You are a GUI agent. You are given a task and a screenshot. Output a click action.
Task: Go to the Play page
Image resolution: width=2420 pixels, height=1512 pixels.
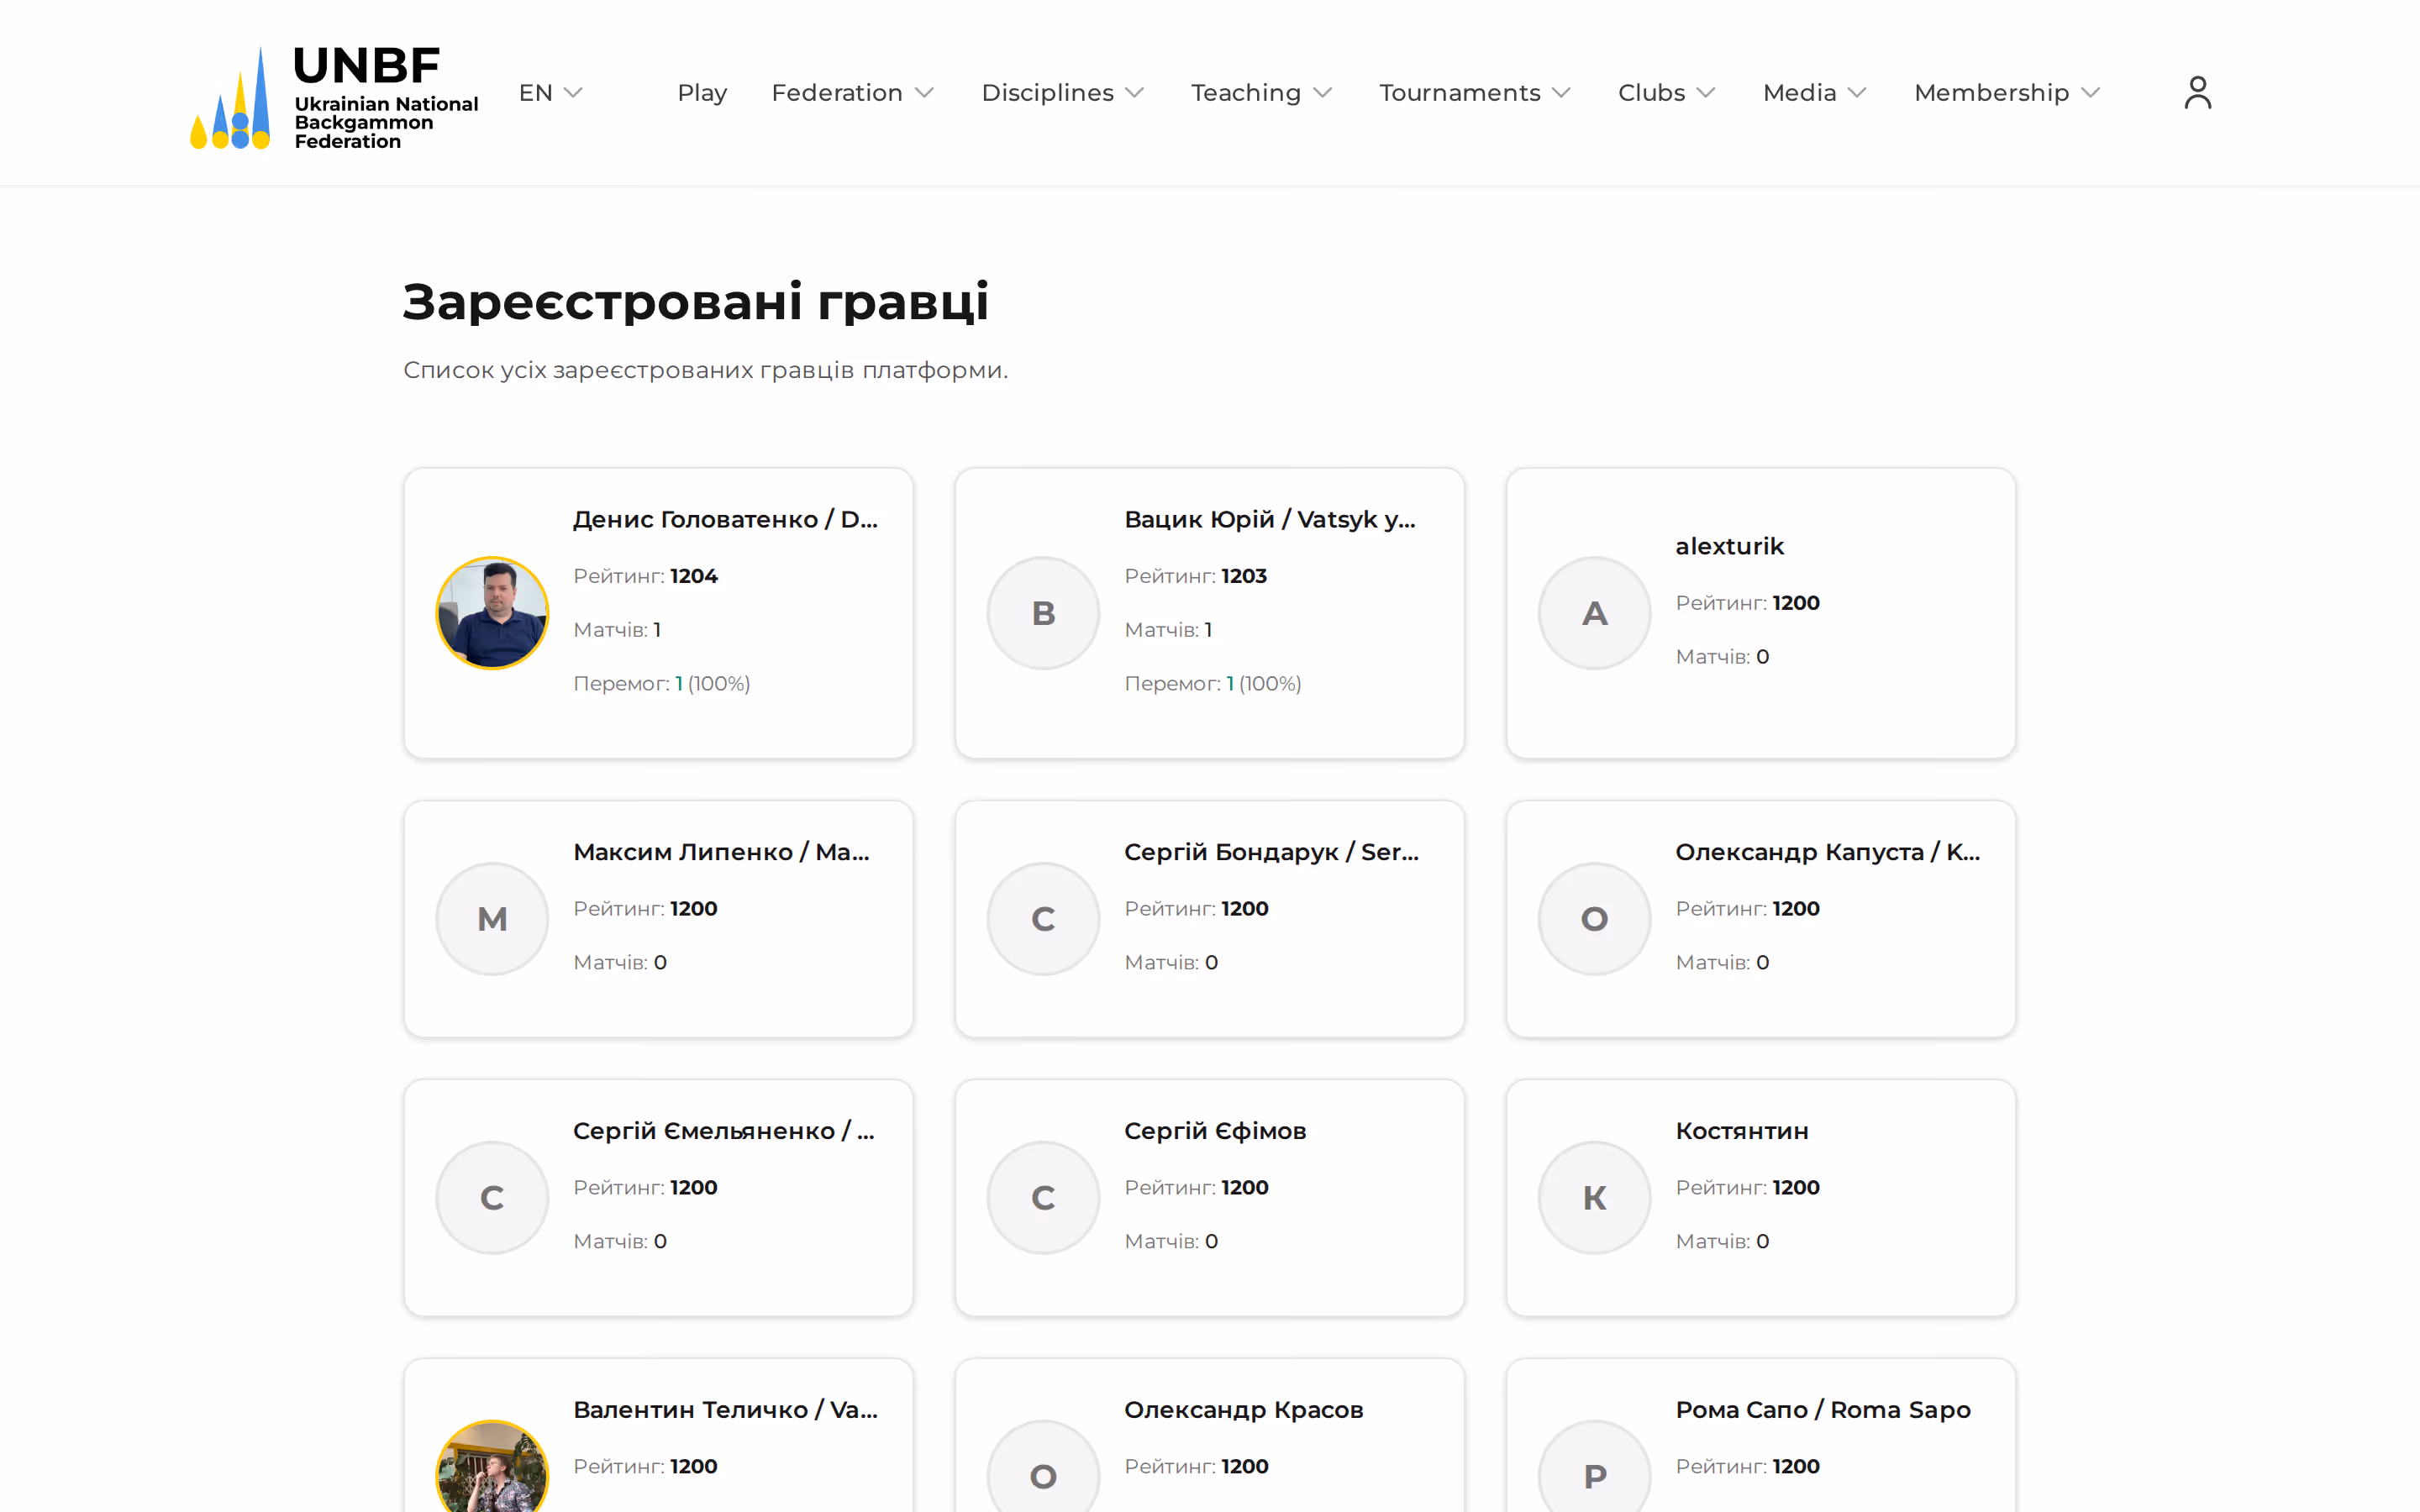[702, 93]
